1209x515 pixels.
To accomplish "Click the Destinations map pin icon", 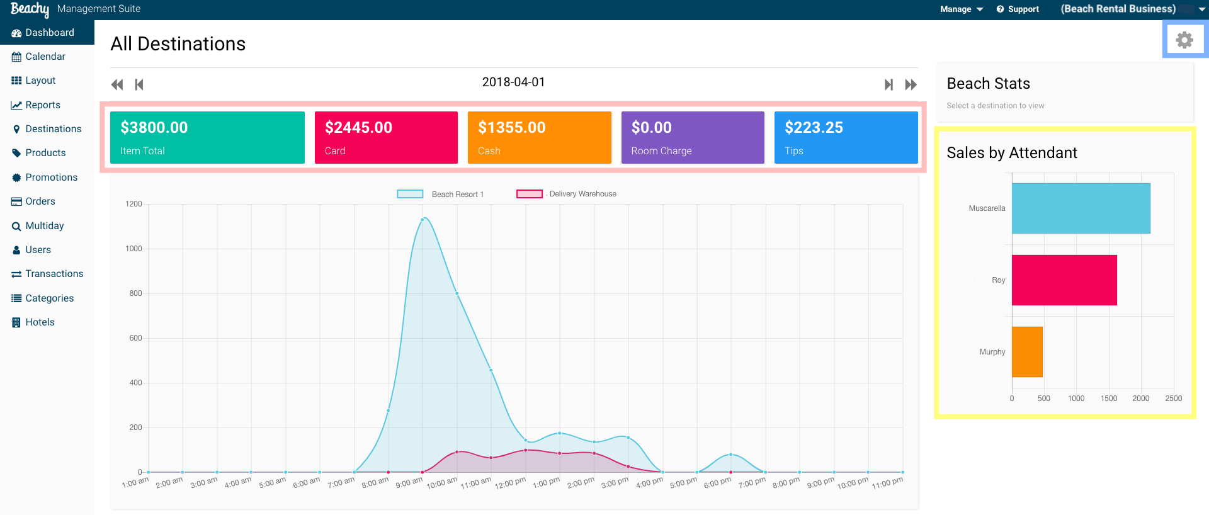I will 16,129.
